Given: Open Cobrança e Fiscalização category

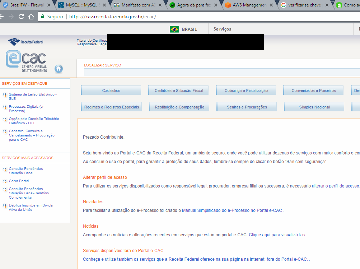Looking at the screenshot, I should click(x=246, y=91).
